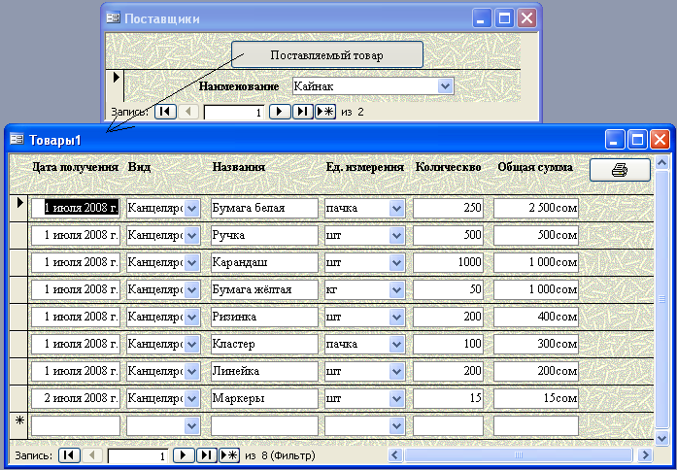This screenshot has height=470, width=677.
Task: Go to first record in Товары1 navigator
Action: coord(69,455)
